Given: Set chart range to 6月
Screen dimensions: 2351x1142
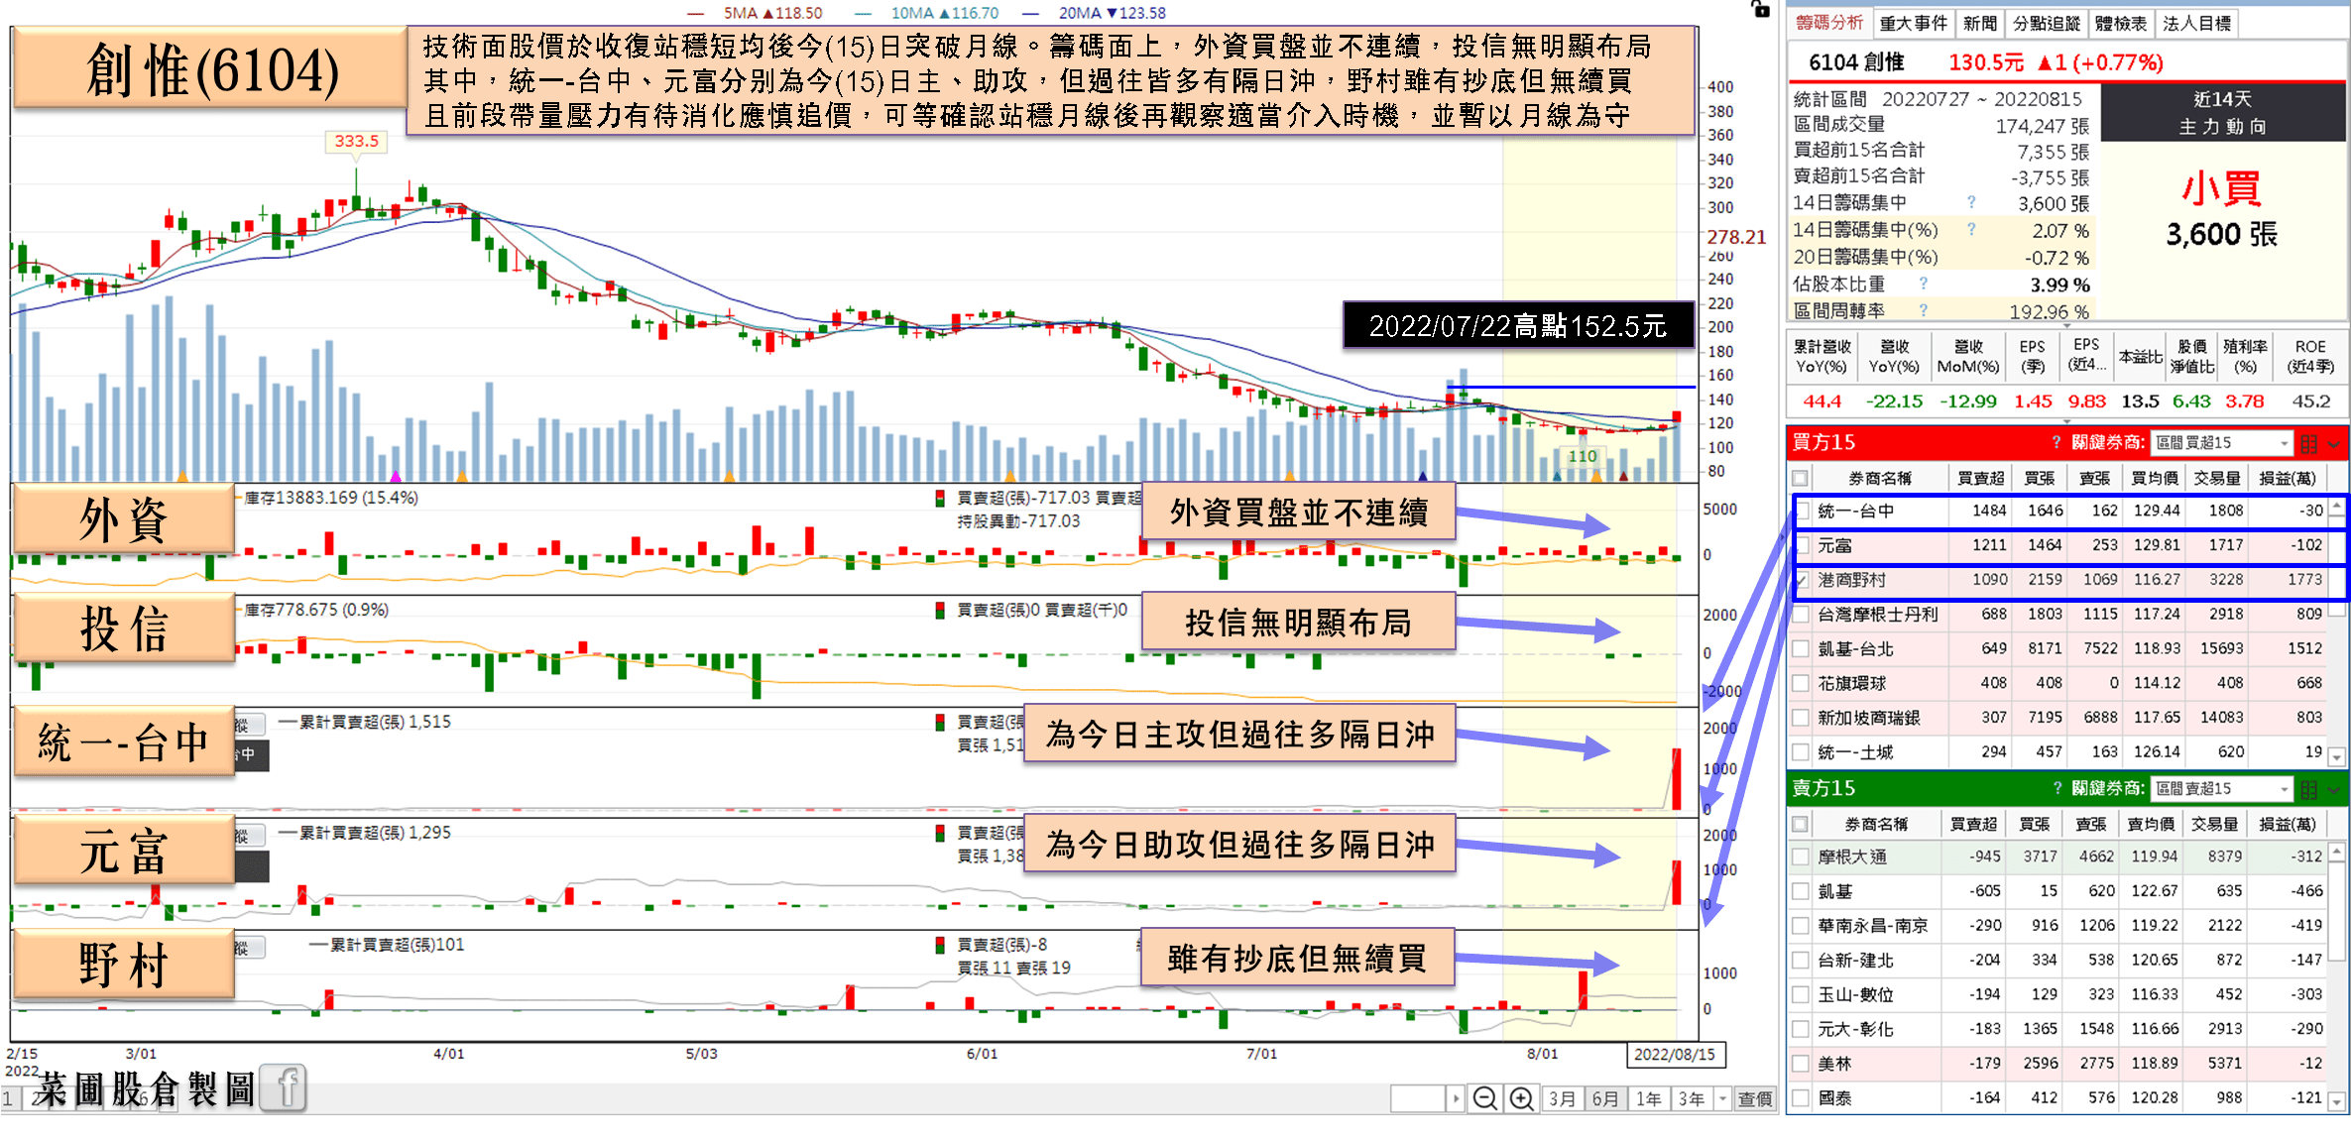Looking at the screenshot, I should tap(1605, 1098).
